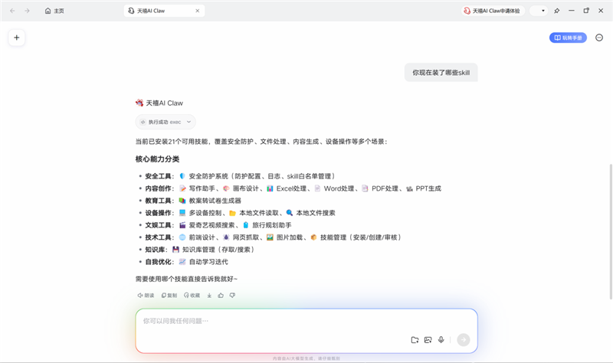Click the 爱奇艺视频搜索 skill text

pos(212,225)
